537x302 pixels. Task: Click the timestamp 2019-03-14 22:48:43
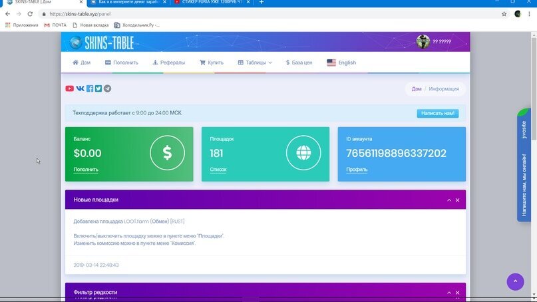[96, 265]
